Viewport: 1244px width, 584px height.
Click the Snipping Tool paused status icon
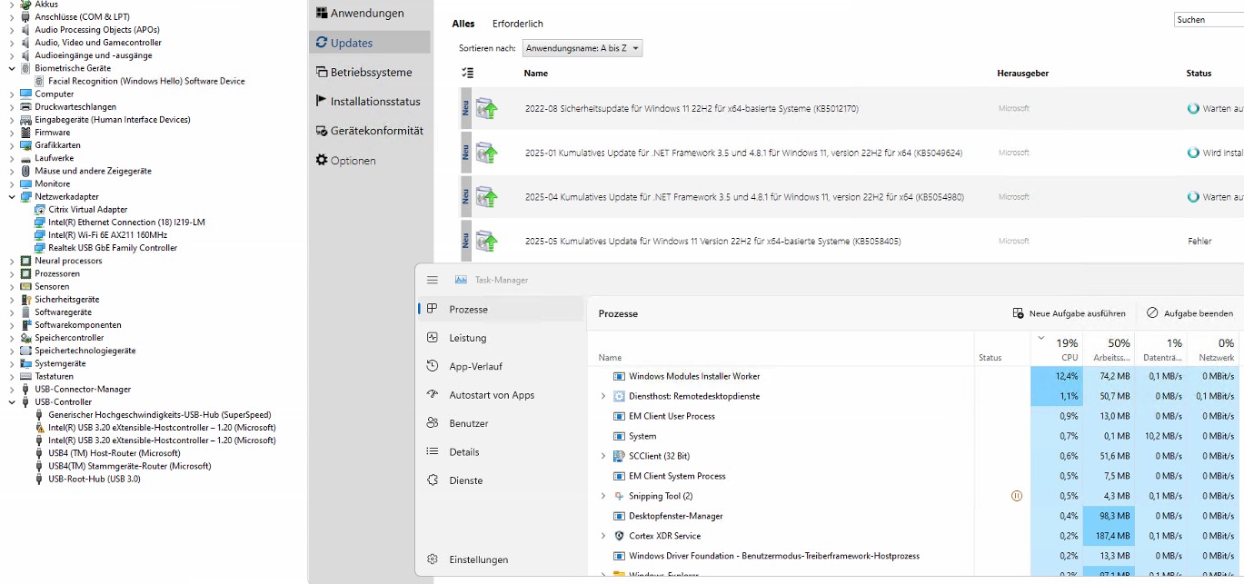[x=1017, y=496]
